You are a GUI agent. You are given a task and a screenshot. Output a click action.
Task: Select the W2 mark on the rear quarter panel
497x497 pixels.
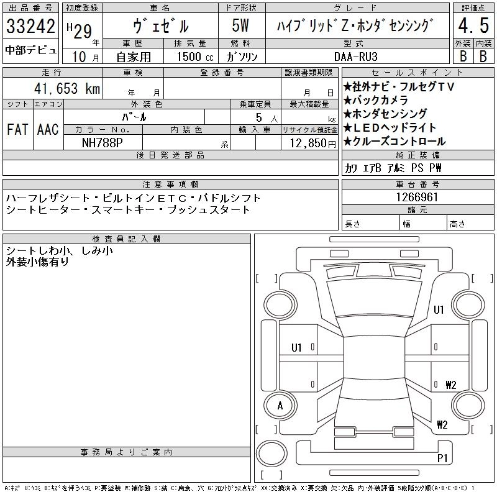(442, 424)
